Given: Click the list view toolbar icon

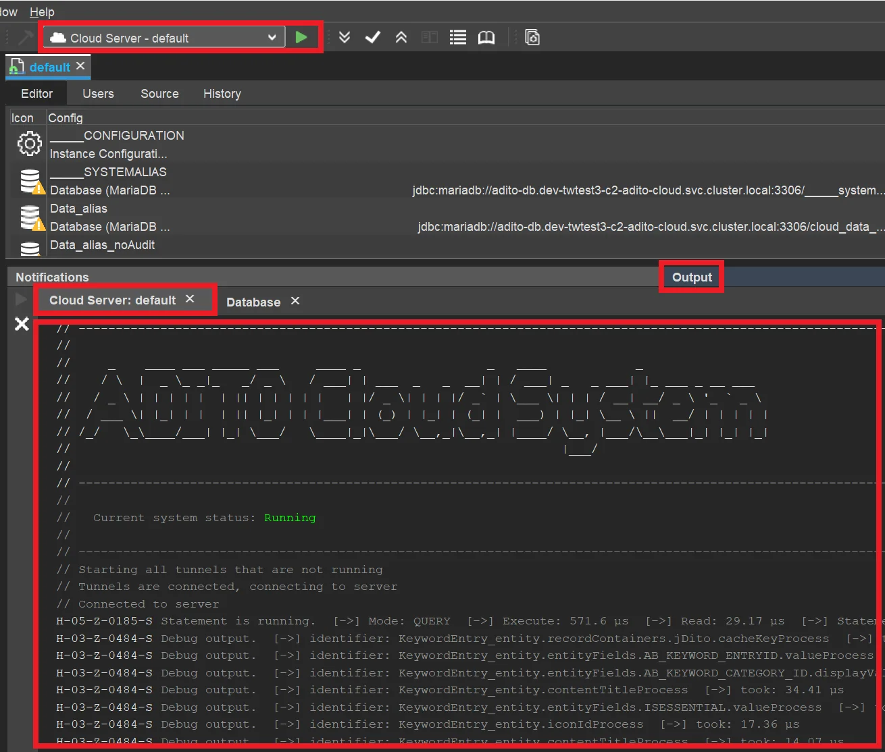Looking at the screenshot, I should click(458, 37).
